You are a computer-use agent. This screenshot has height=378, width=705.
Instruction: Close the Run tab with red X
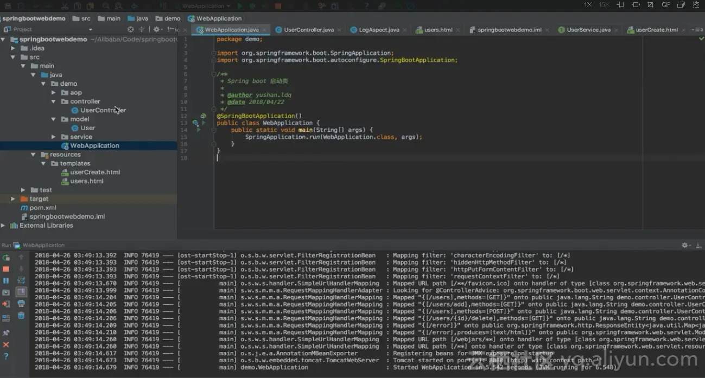(x=6, y=344)
